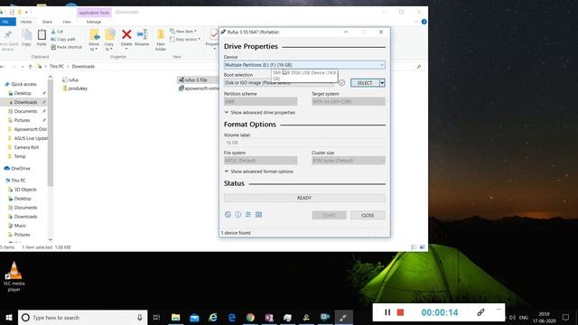Open the Rufus Device dropdown
The width and height of the screenshot is (578, 325).
tap(304, 65)
